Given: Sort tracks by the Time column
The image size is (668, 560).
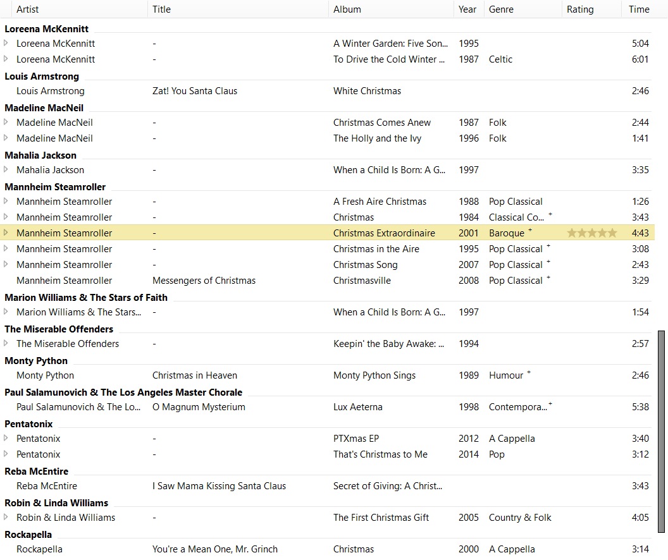Looking at the screenshot, I should tap(639, 9).
